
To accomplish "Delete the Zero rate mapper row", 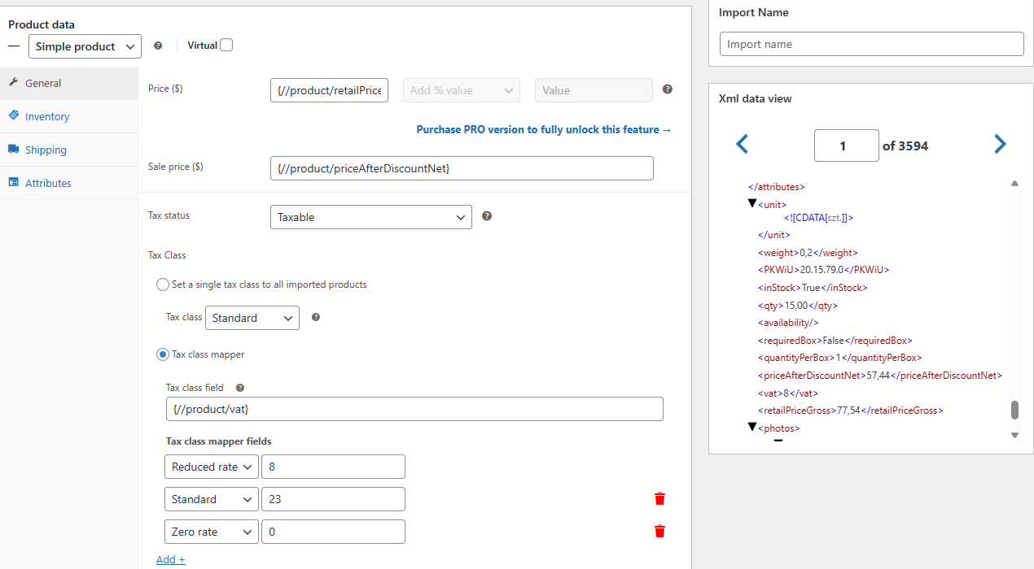I will pos(659,532).
